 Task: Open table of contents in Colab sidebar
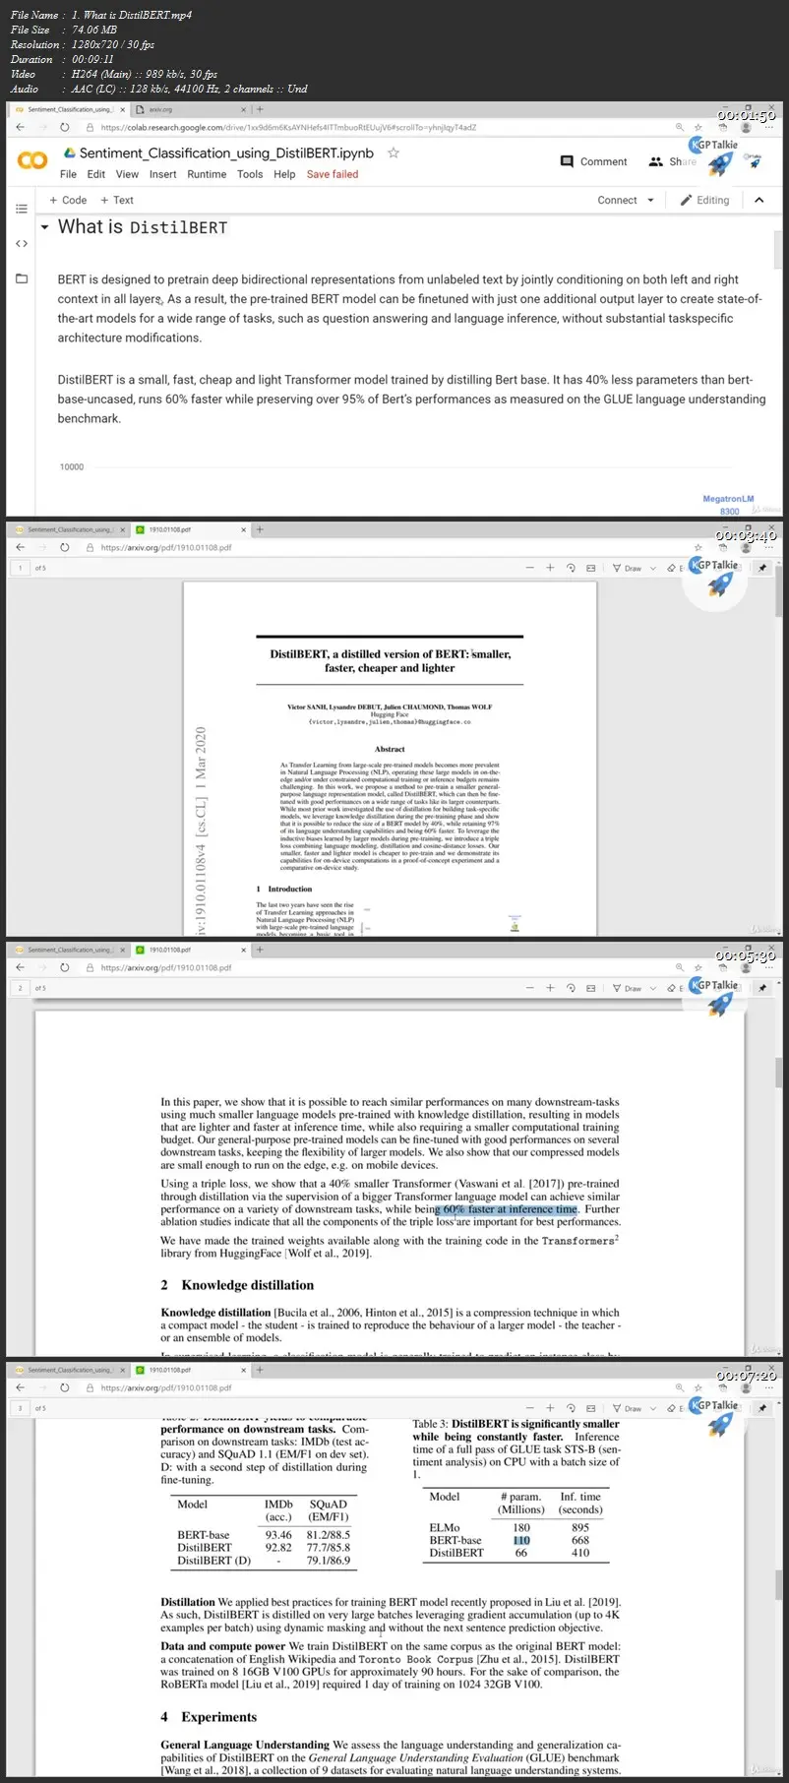[x=22, y=208]
